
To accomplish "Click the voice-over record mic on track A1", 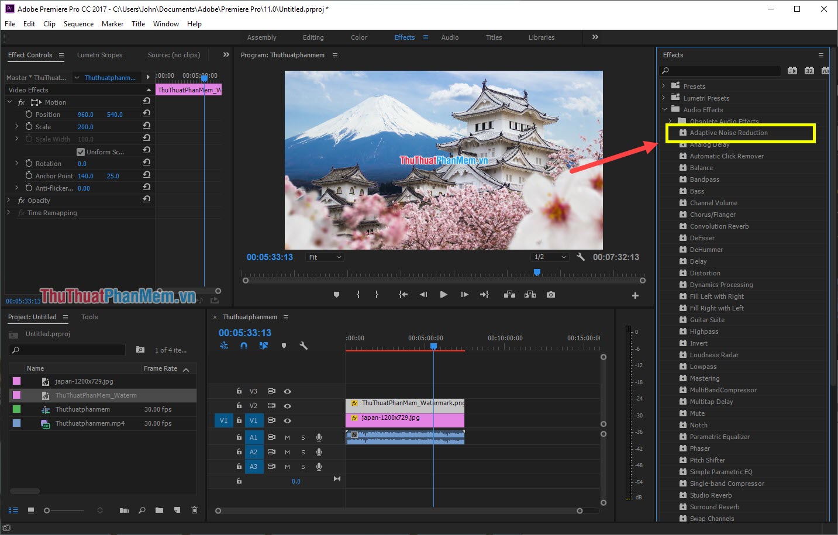I will tap(319, 437).
